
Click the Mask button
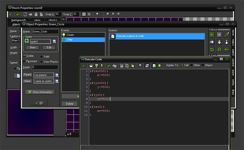(27, 81)
